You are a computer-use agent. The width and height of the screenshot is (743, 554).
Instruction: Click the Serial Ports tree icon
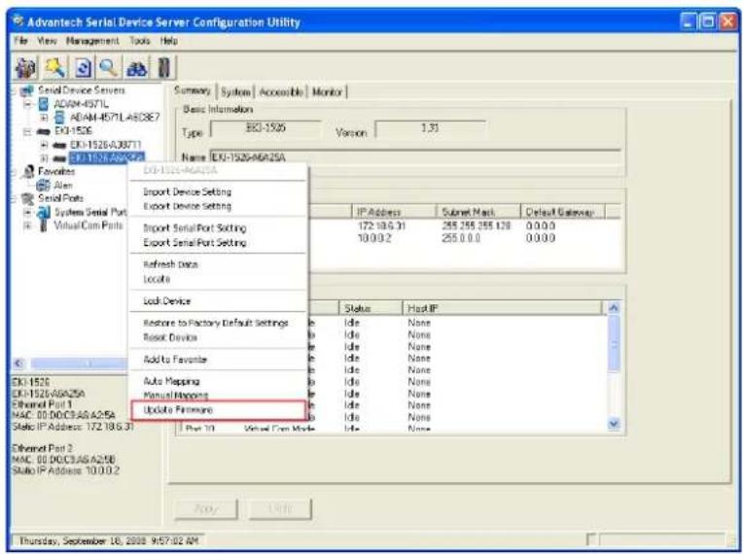click(x=28, y=198)
